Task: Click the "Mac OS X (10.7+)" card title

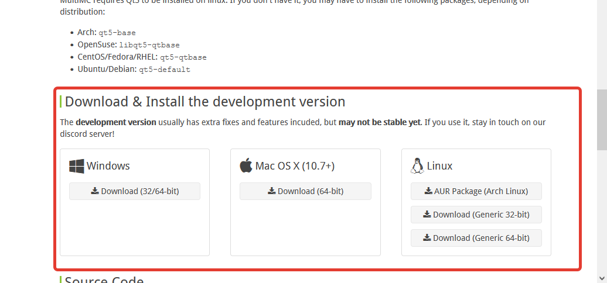Action: click(295, 166)
